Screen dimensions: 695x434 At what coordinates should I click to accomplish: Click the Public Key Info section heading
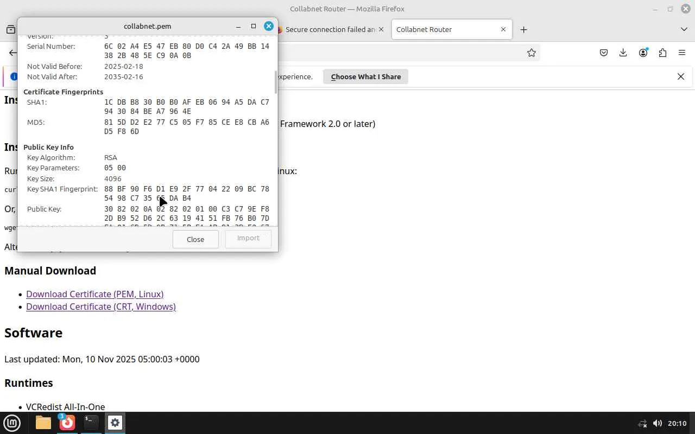[x=48, y=147]
